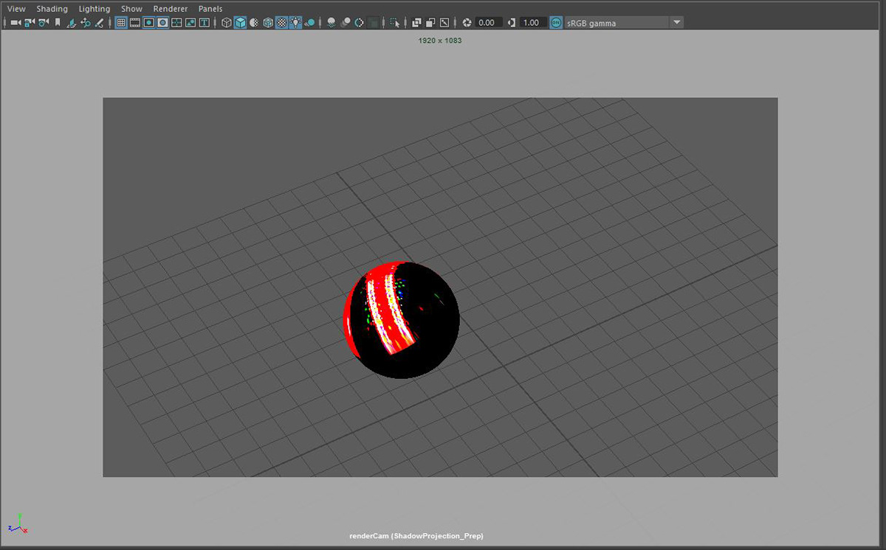Switch to Wireframe display icon
Screen dimensions: 886x550
(x=227, y=23)
